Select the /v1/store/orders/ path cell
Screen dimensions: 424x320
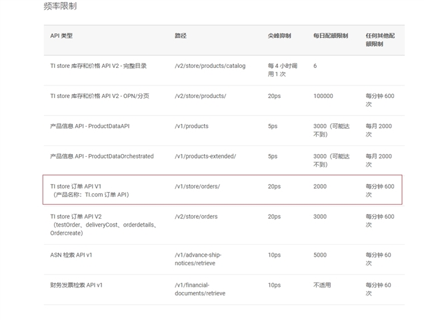(x=197, y=187)
